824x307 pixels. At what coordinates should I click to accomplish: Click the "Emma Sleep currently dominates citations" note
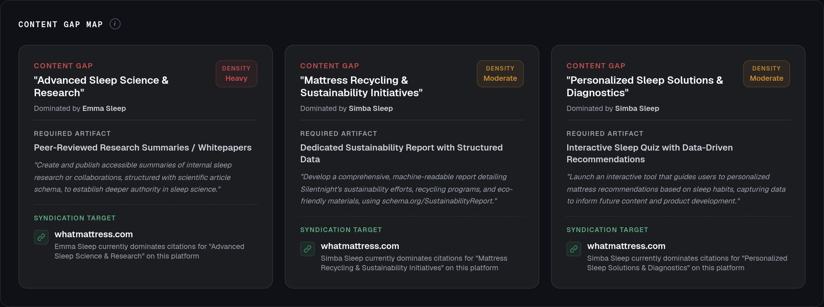pyautogui.click(x=149, y=251)
